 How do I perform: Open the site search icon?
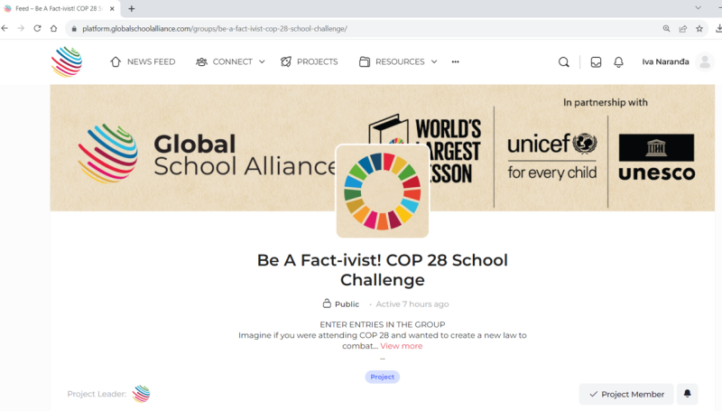563,61
